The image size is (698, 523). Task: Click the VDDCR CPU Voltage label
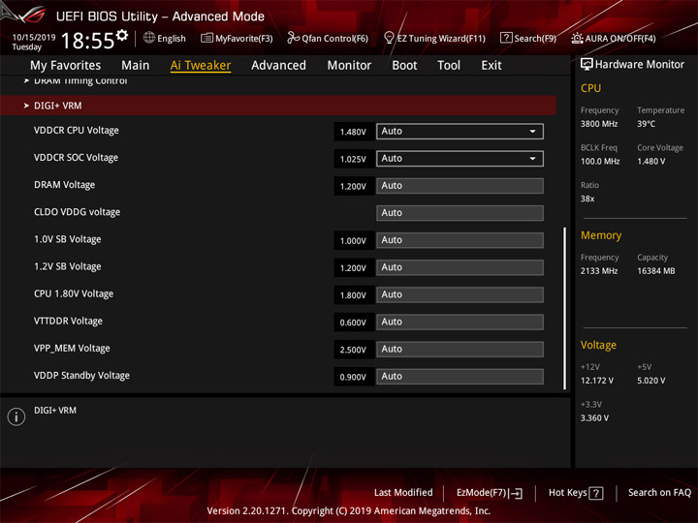(77, 131)
